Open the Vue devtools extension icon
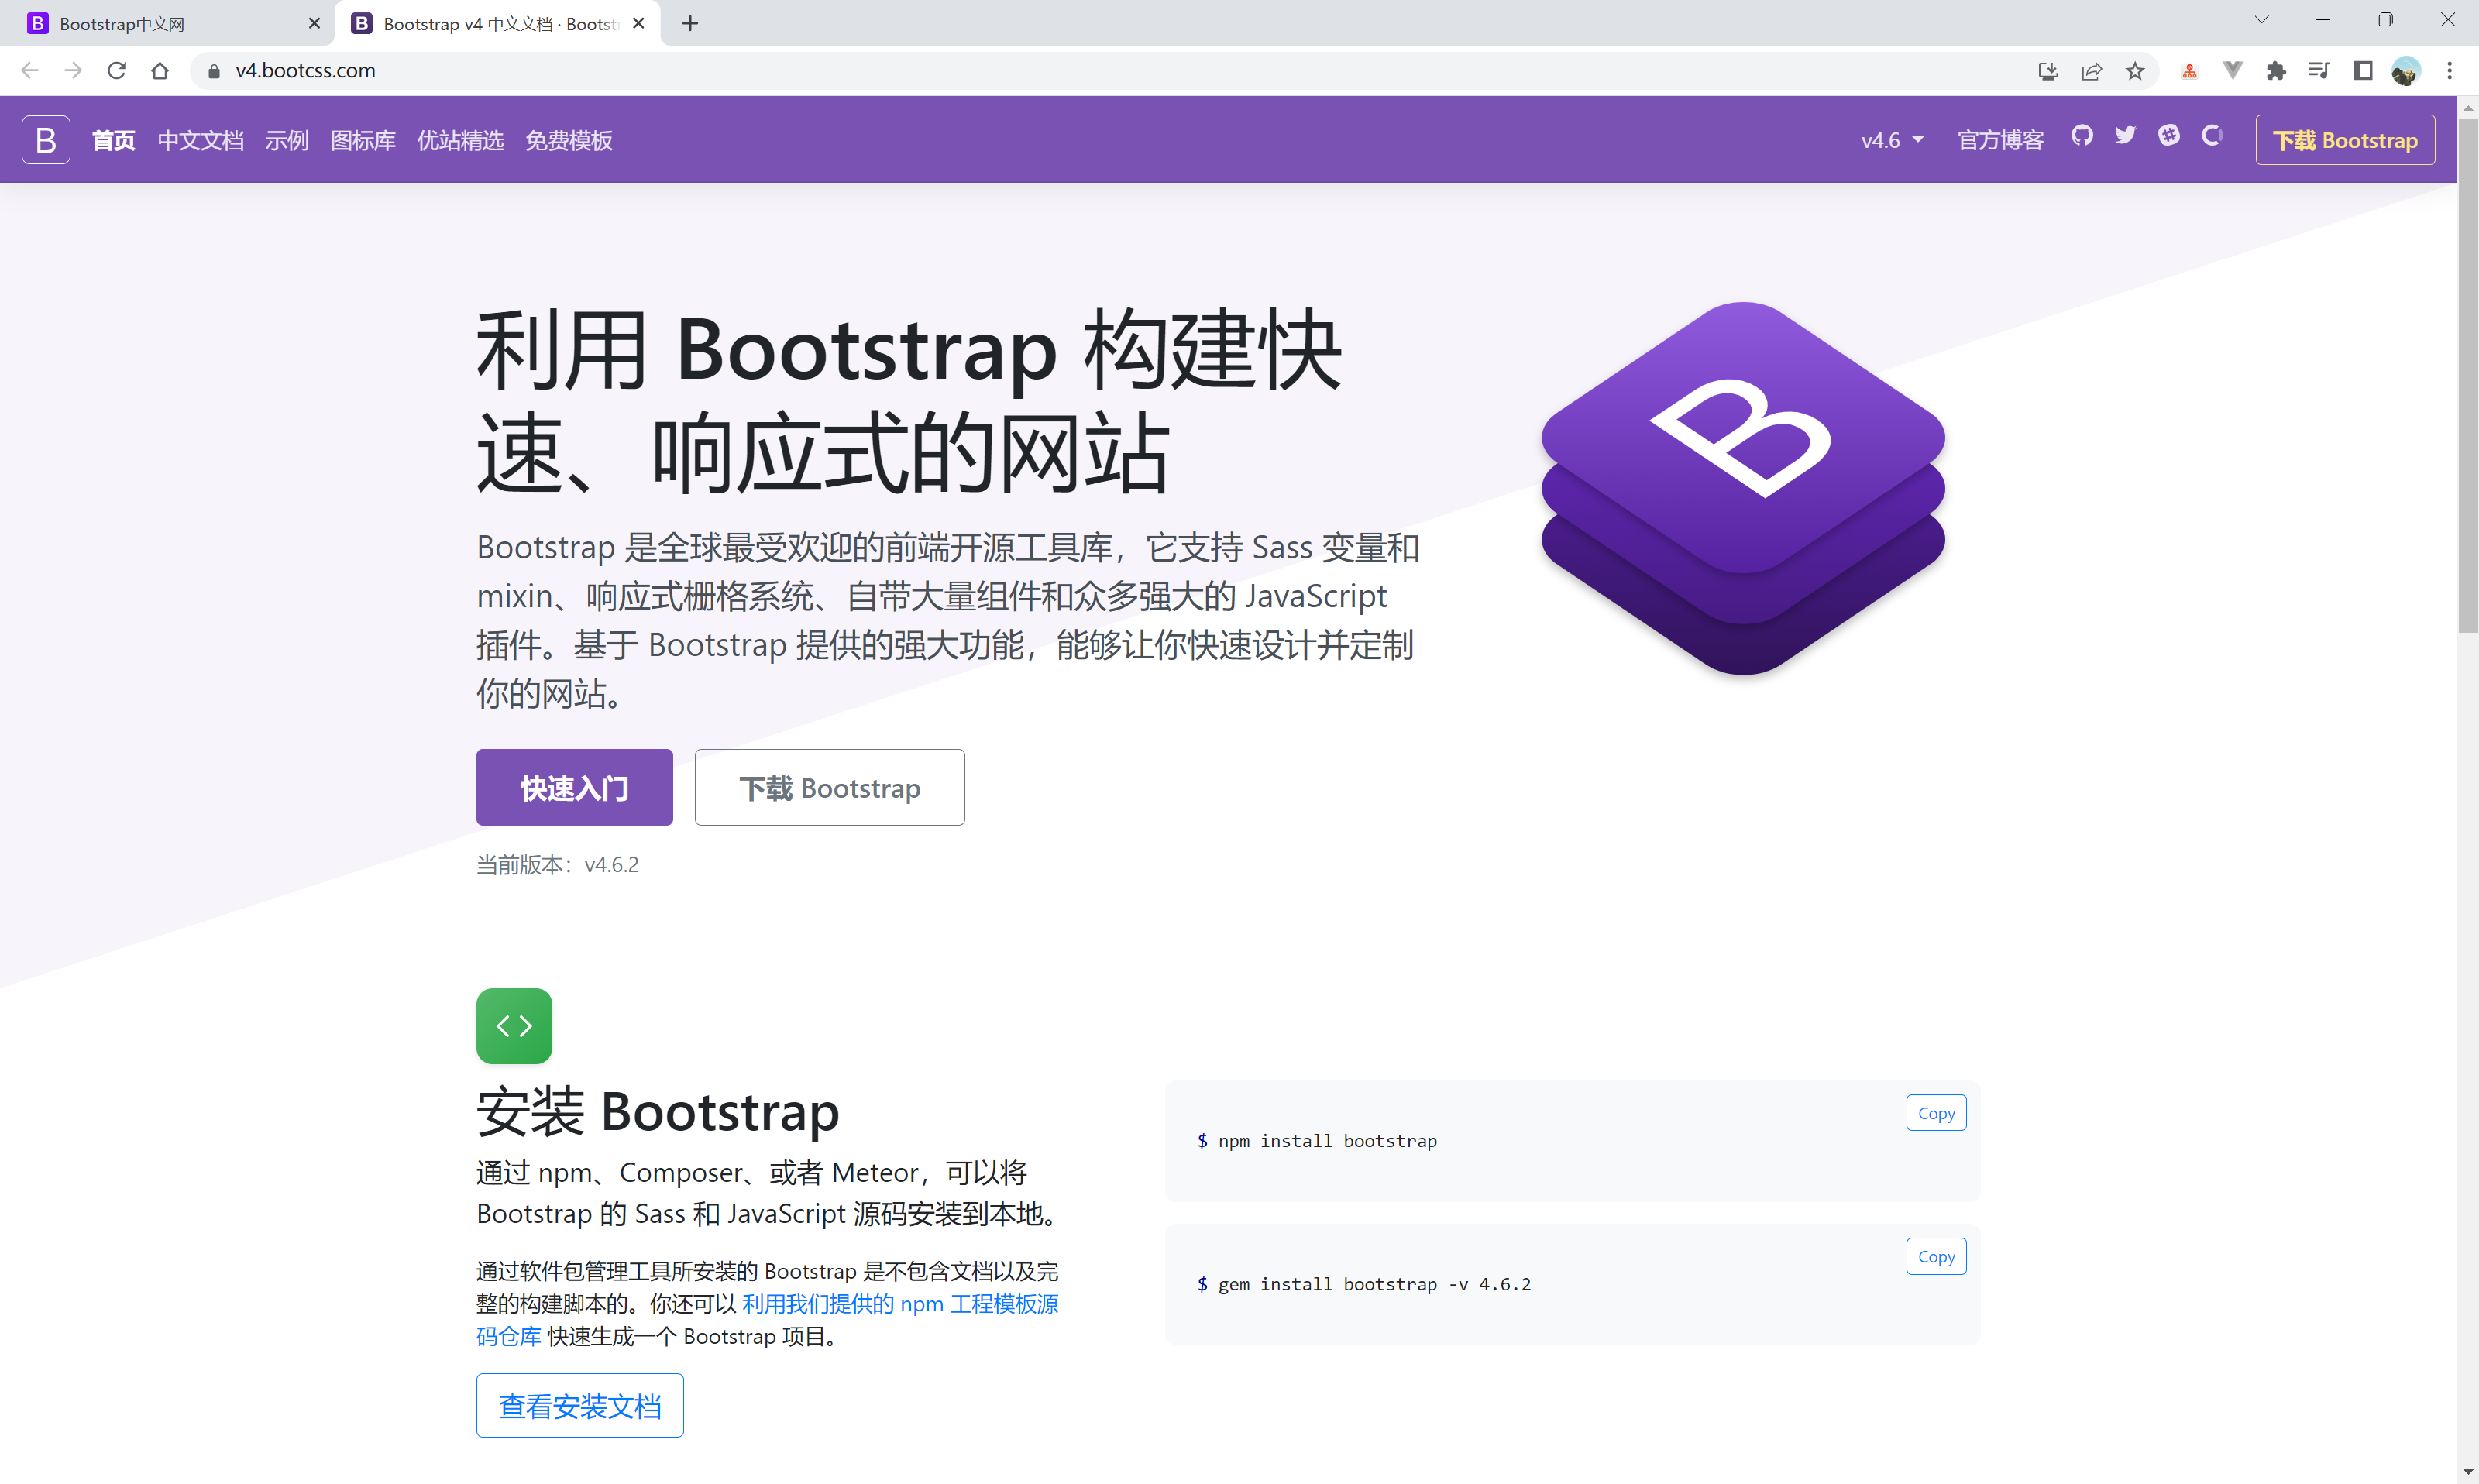The height and width of the screenshot is (1484, 2479). [x=2233, y=70]
